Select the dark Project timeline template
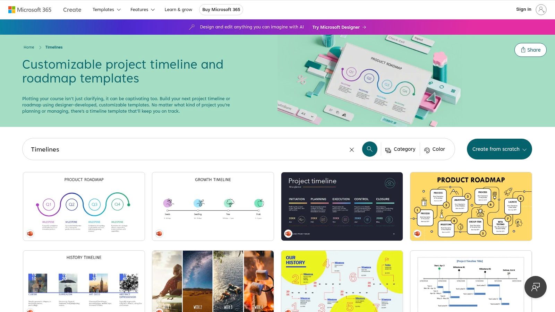 pos(342,206)
